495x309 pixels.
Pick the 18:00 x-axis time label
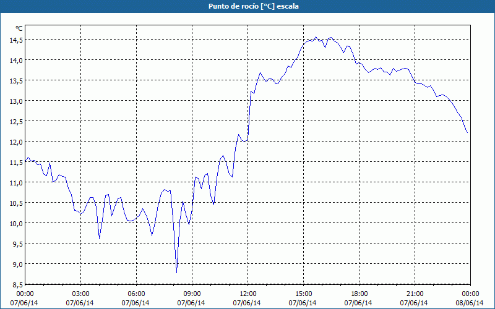tap(359, 294)
